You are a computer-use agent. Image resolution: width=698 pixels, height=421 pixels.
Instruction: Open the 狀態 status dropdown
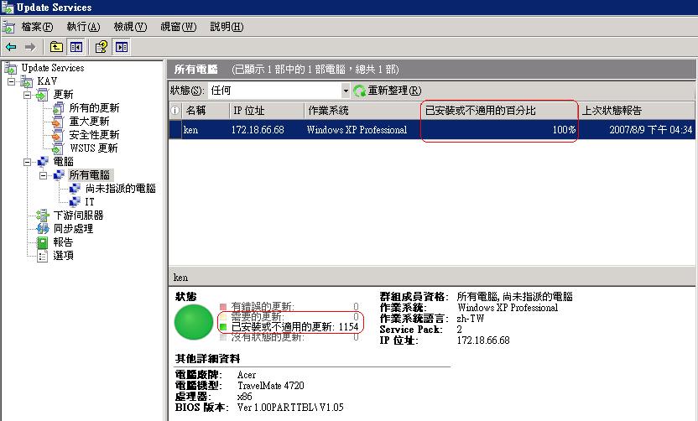pyautogui.click(x=346, y=91)
